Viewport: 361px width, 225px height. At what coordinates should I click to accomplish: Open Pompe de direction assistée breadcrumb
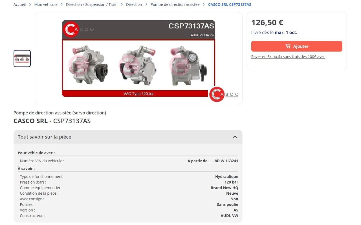pyautogui.click(x=175, y=4)
